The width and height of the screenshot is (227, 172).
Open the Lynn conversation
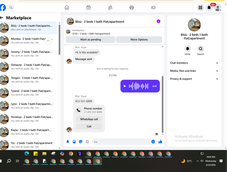(x=28, y=106)
